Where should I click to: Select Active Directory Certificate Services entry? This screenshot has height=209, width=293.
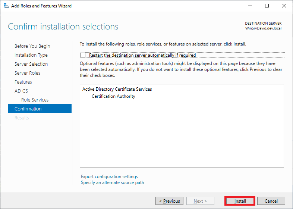(x=117, y=89)
